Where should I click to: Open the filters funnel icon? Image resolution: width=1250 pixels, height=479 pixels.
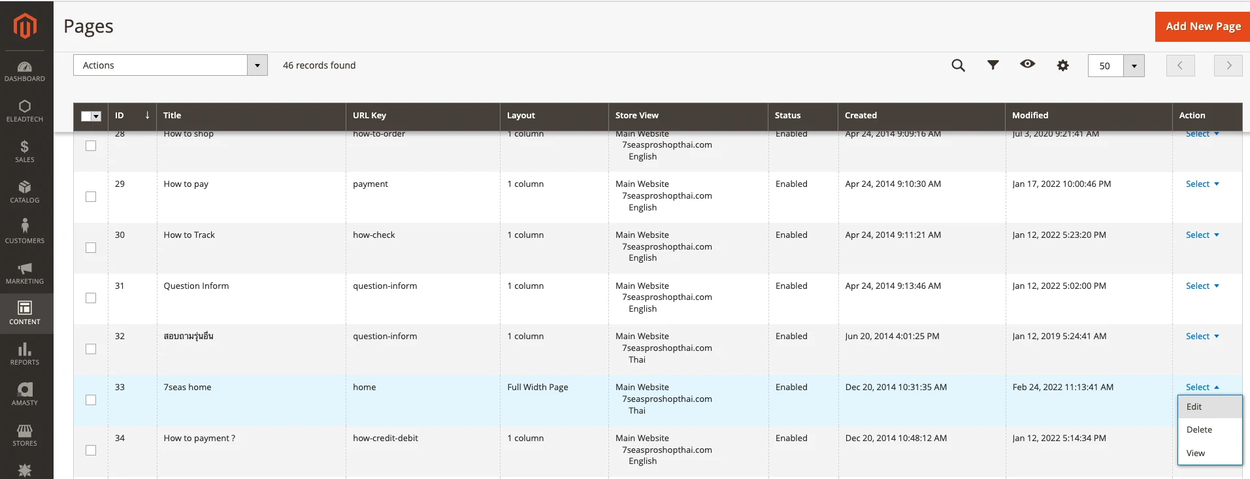tap(993, 65)
